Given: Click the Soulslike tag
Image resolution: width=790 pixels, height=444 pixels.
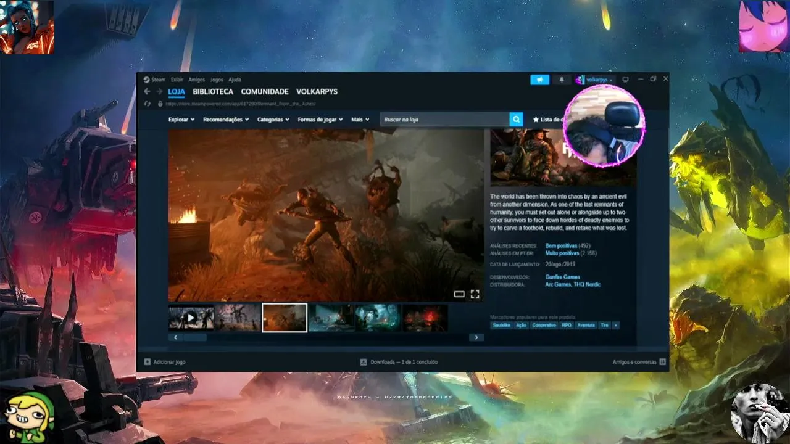Looking at the screenshot, I should click(x=502, y=325).
